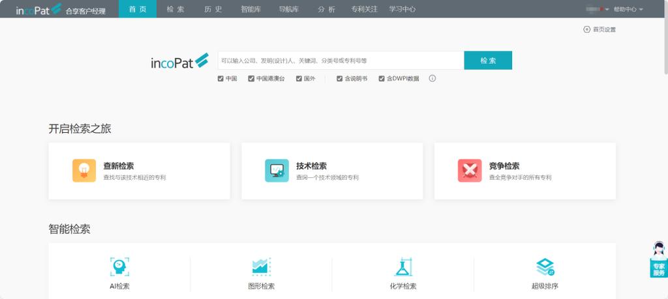This screenshot has height=299, width=668.
Task: Open the 技术检索 monitor icon
Action: pos(277,171)
